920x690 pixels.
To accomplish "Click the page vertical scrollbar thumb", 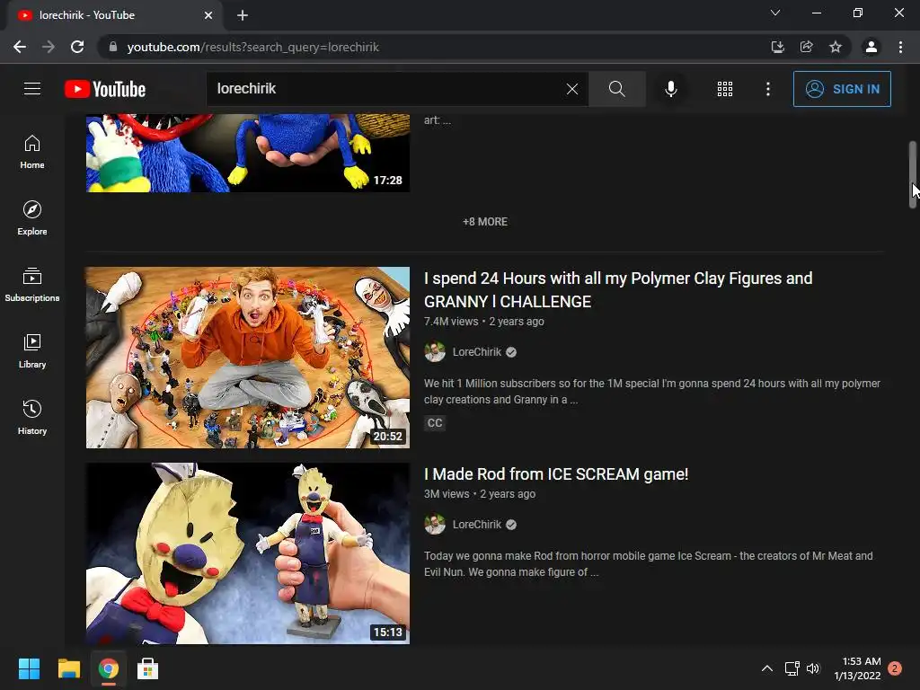I will click(913, 174).
